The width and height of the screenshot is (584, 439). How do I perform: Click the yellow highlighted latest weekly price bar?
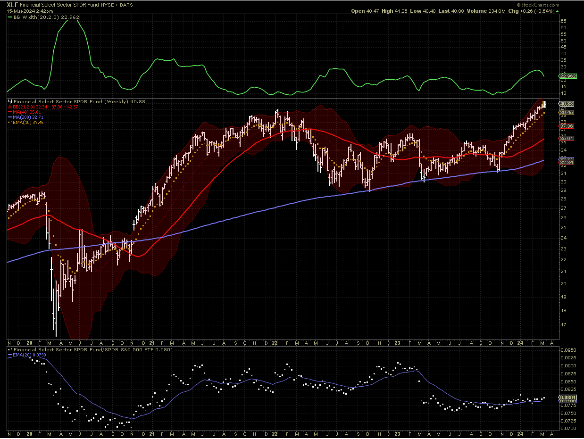click(x=544, y=104)
